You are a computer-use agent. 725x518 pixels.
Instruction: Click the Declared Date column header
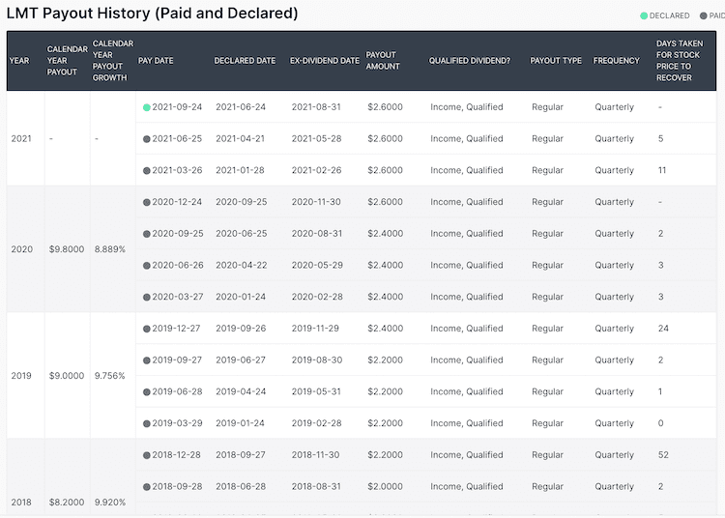[x=245, y=61]
